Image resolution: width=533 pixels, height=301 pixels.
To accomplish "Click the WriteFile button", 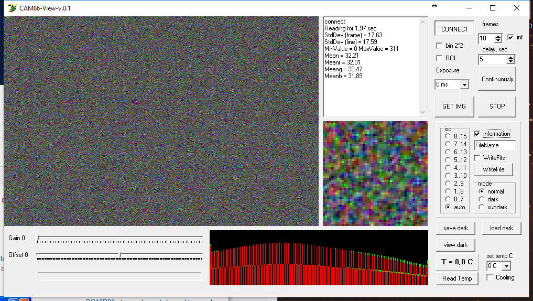I will click(493, 169).
